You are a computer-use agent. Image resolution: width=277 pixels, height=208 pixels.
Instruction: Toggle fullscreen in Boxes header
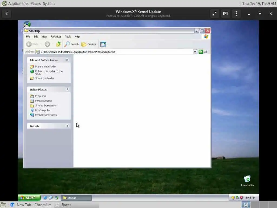click(215, 14)
